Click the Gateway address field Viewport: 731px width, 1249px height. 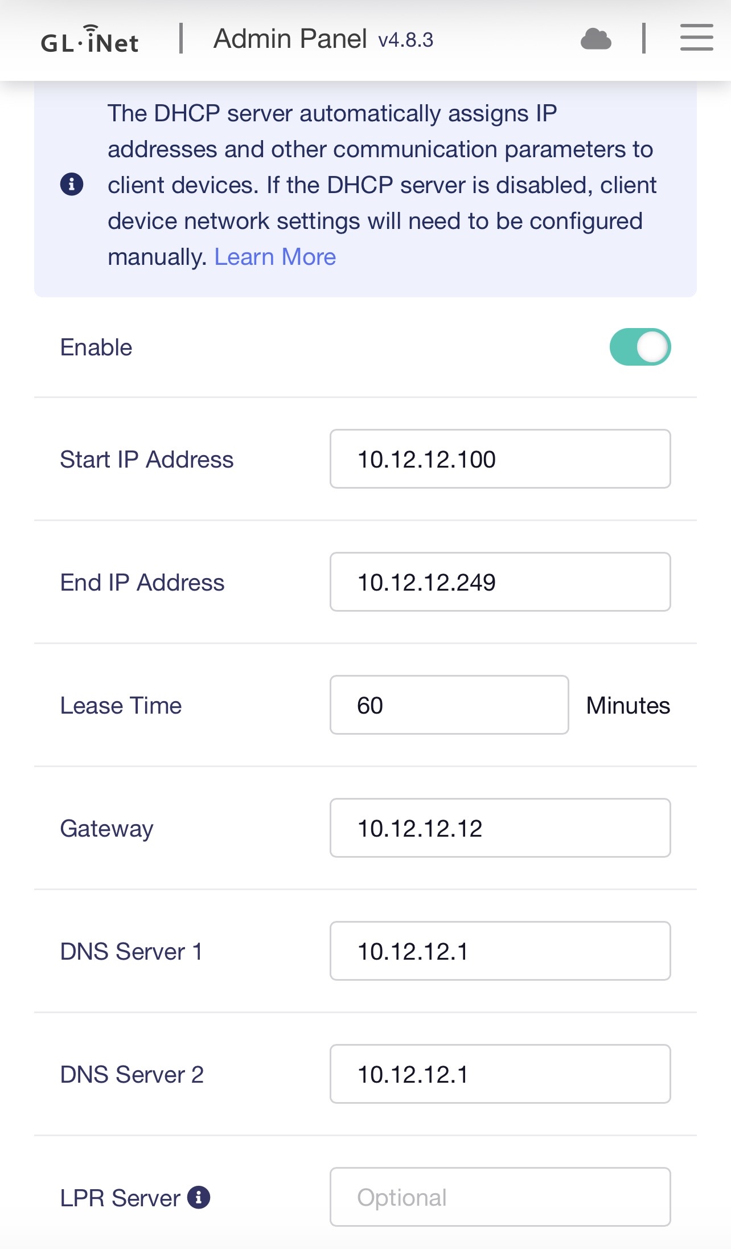pos(500,828)
